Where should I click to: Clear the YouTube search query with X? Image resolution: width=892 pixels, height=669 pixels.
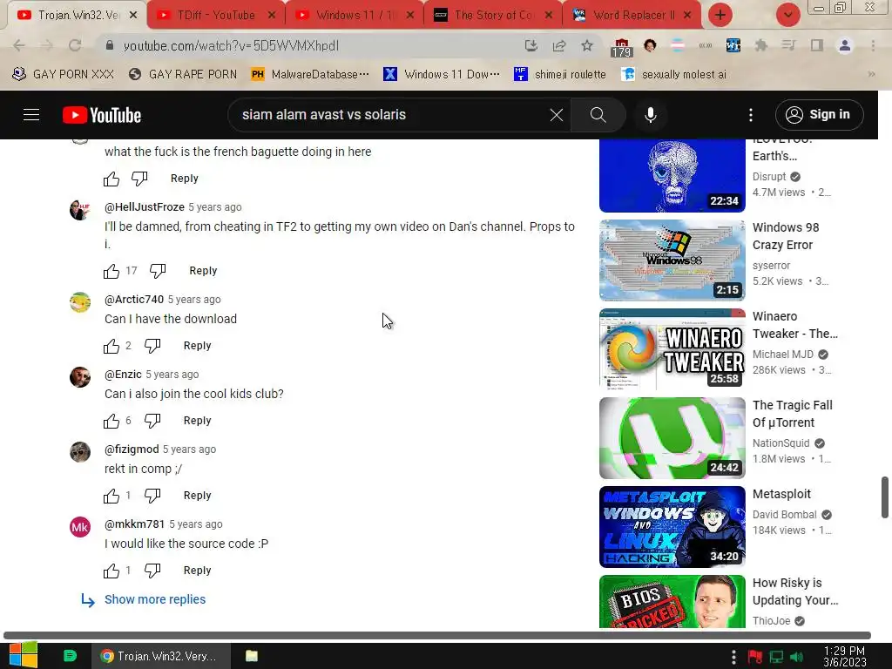click(557, 115)
